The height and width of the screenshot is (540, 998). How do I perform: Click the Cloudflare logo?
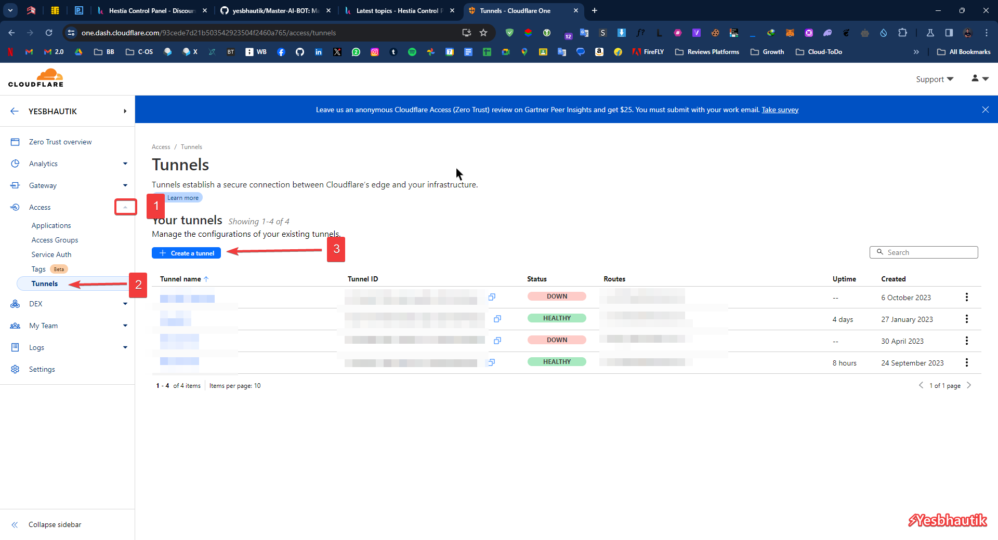click(36, 78)
